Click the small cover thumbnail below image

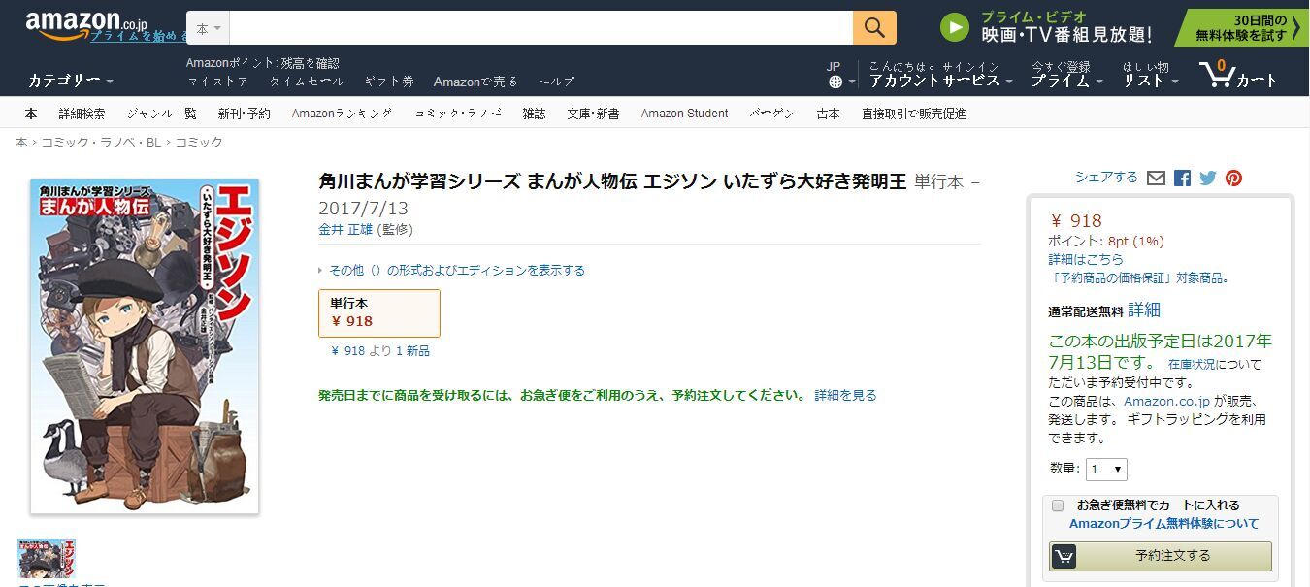click(47, 559)
